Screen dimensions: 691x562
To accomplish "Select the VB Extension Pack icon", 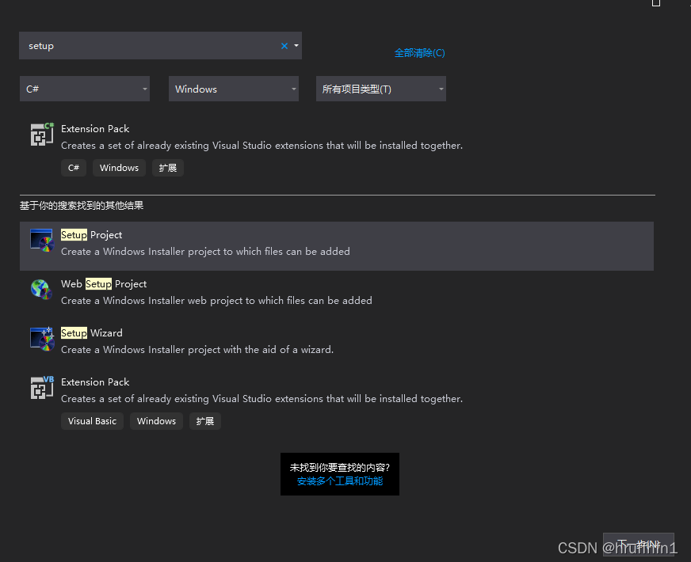I will [x=42, y=387].
